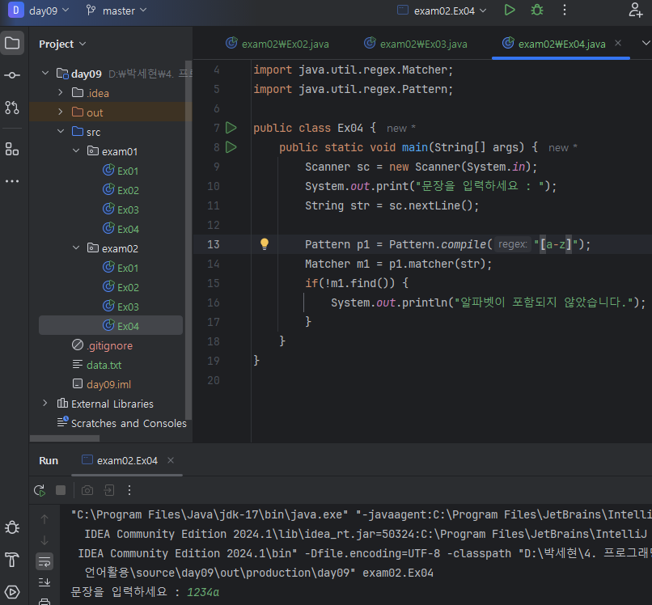This screenshot has height=605, width=652.
Task: Rerun exam02.Ex04 in Run panel
Action: (x=39, y=490)
